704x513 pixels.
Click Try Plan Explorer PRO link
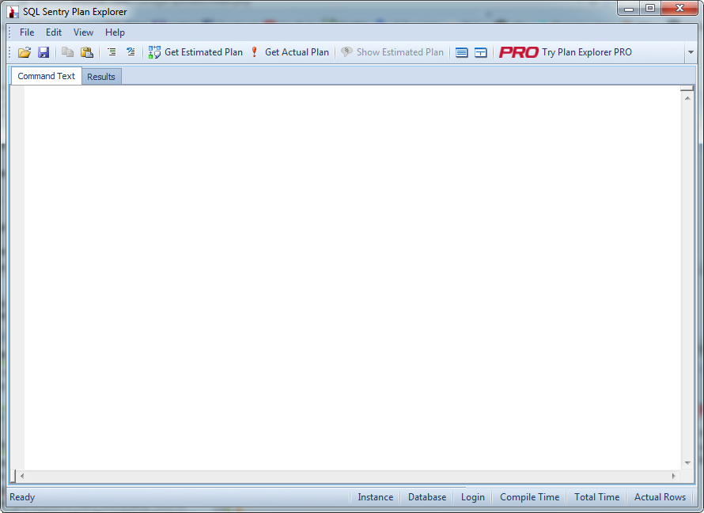pos(586,52)
